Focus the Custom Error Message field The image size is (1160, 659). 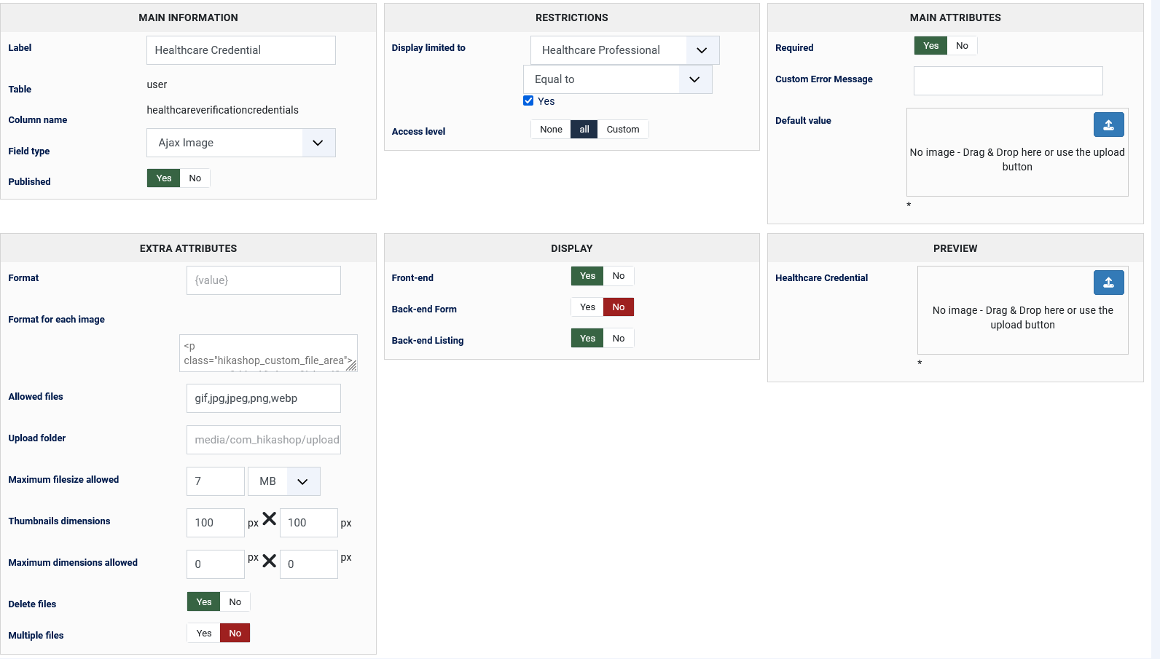click(1008, 81)
